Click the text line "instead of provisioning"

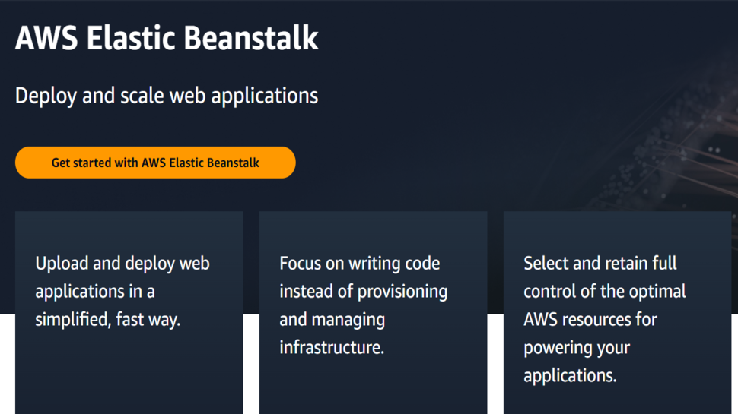(363, 292)
